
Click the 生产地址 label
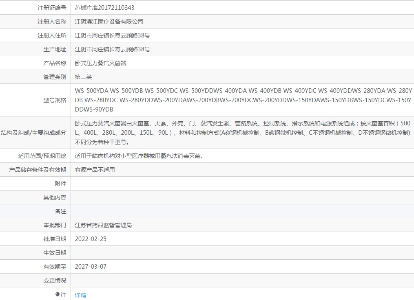click(x=55, y=49)
